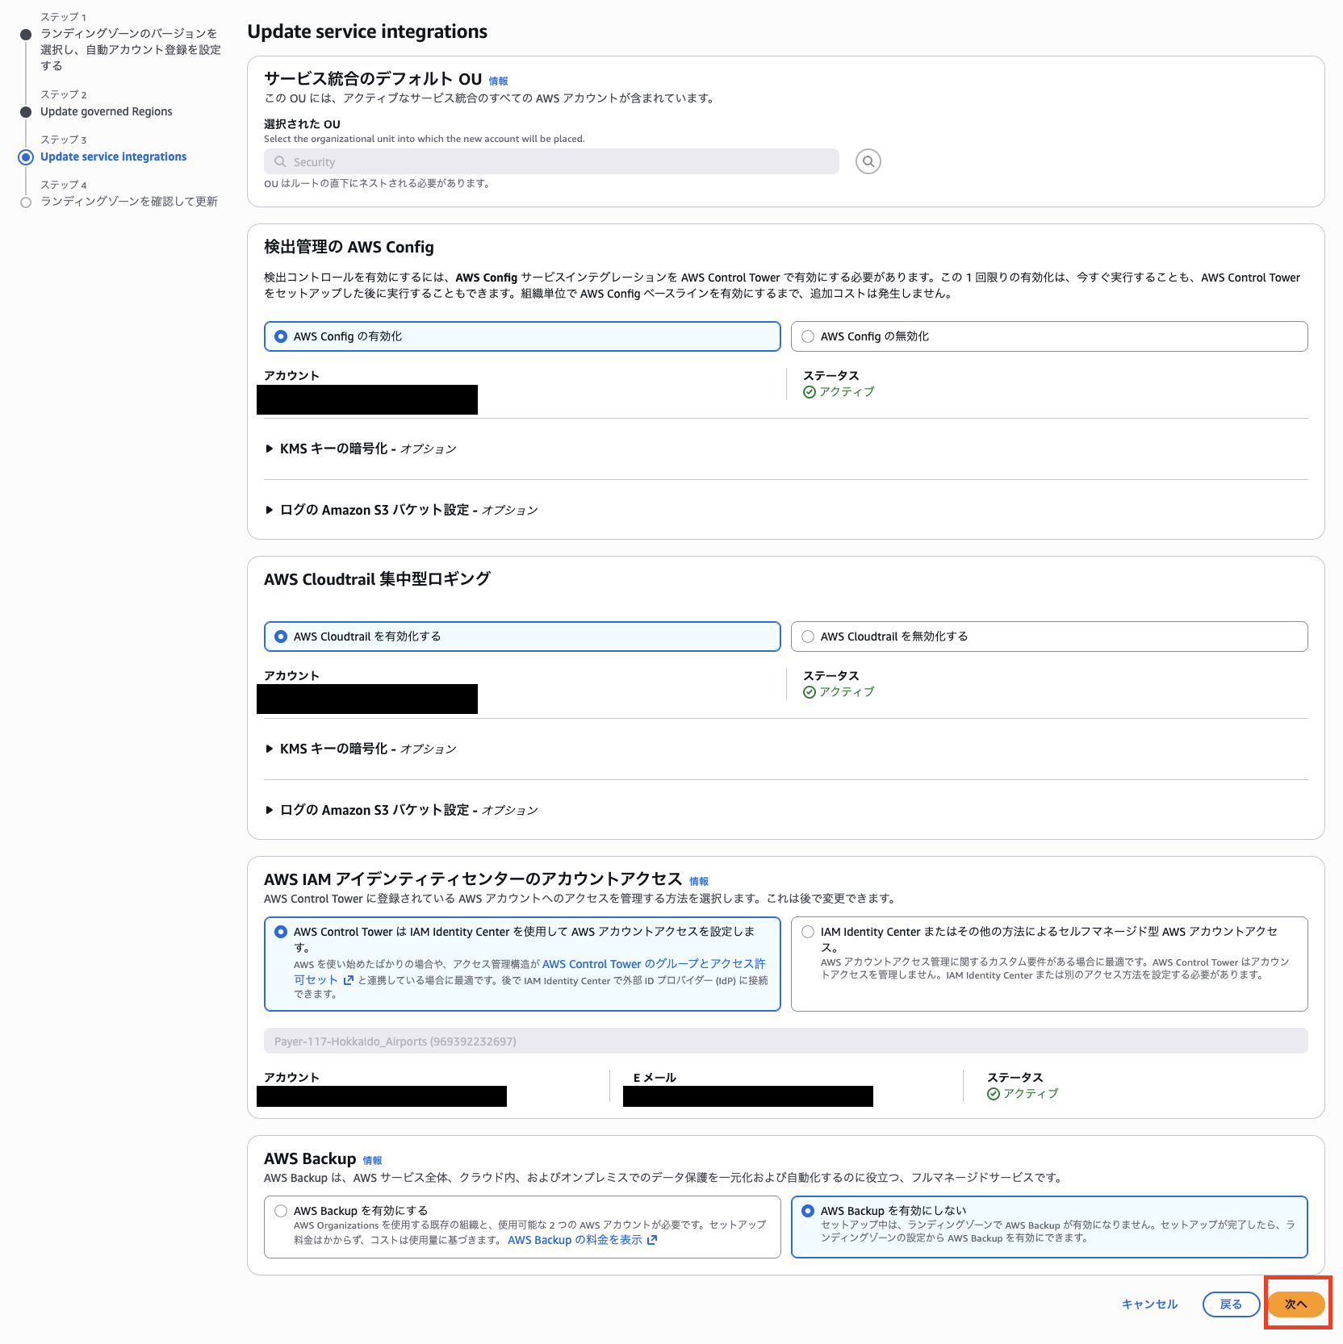Click the search magnifier button beside Security OU
Image resolution: width=1343 pixels, height=1344 pixels.
[868, 161]
